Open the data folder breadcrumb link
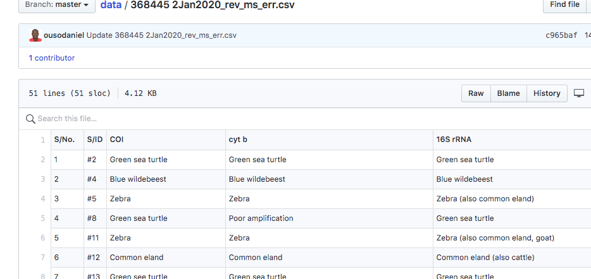This screenshot has height=279, width=591. 111,5
